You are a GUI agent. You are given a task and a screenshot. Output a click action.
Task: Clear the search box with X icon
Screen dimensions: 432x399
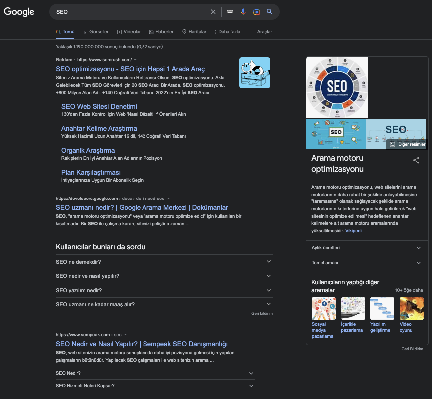point(213,12)
